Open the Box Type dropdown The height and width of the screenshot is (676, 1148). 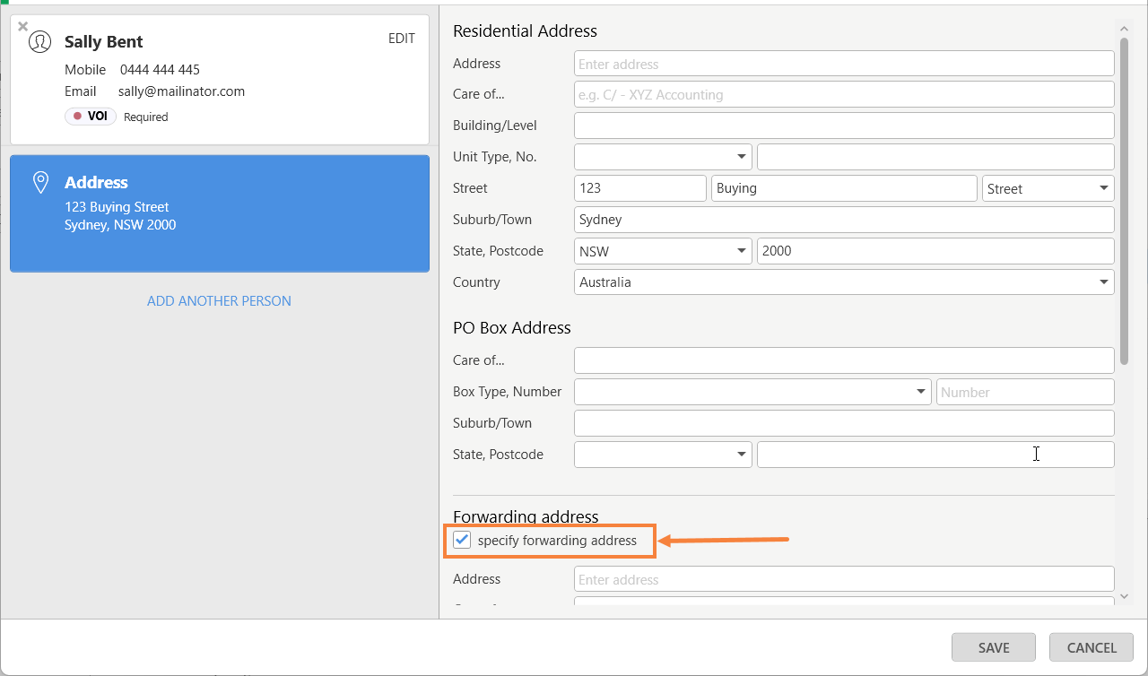pyautogui.click(x=752, y=392)
